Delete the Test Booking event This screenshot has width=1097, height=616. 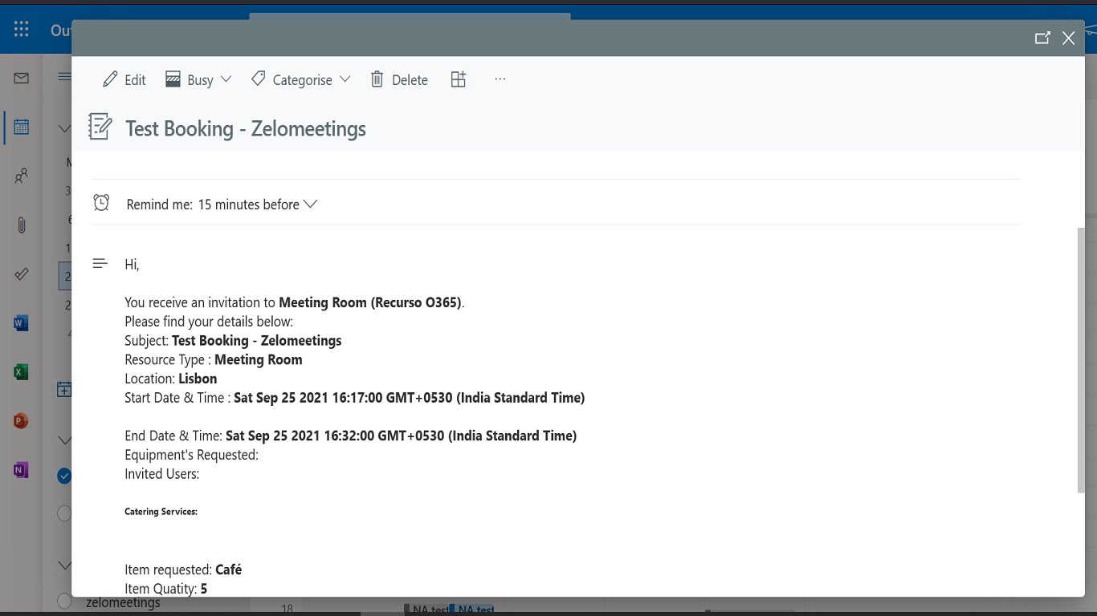[399, 79]
